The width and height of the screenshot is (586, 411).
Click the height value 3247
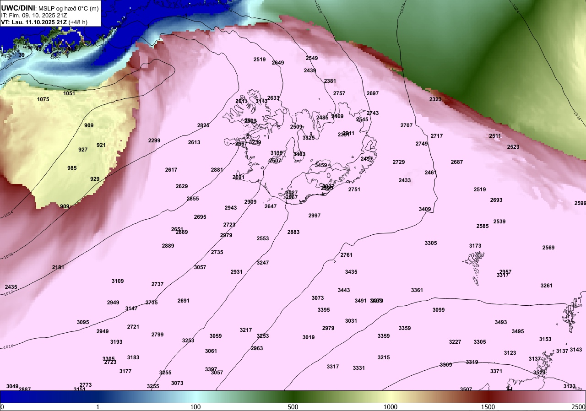tap(263, 263)
